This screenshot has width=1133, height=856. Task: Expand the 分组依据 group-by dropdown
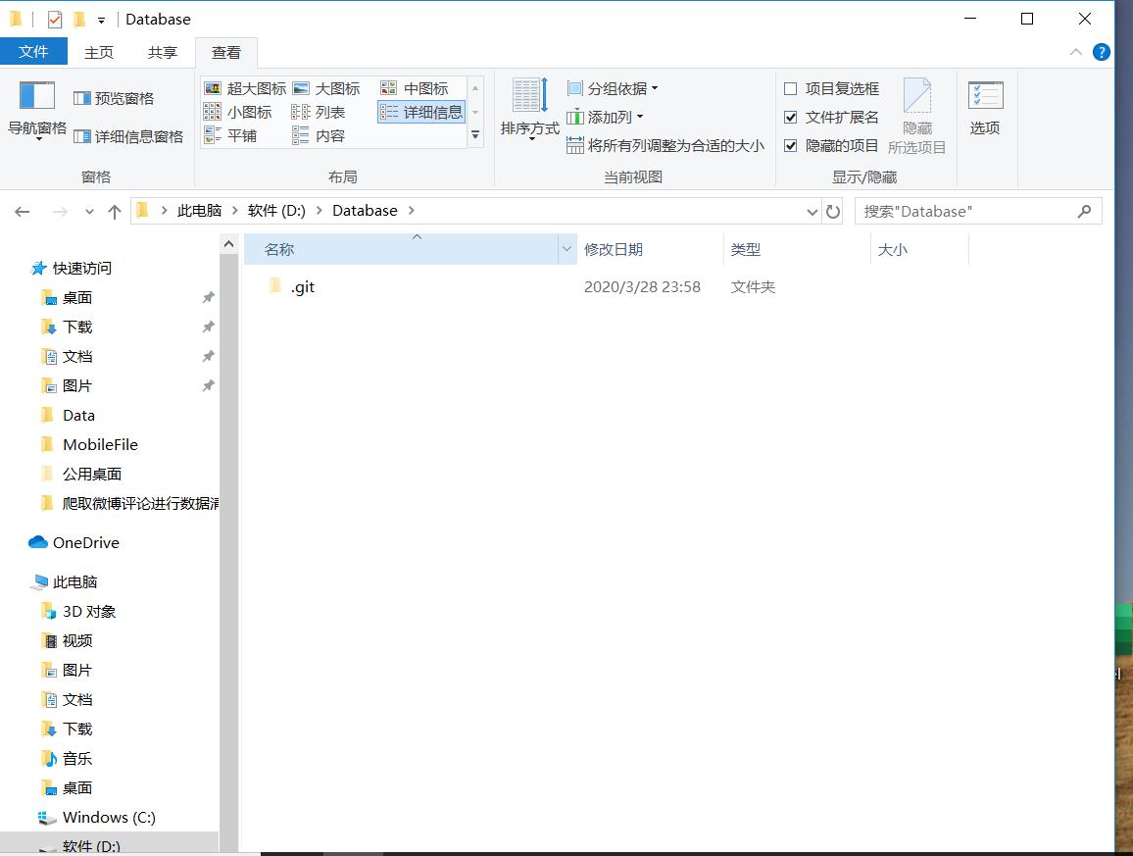[x=611, y=88]
